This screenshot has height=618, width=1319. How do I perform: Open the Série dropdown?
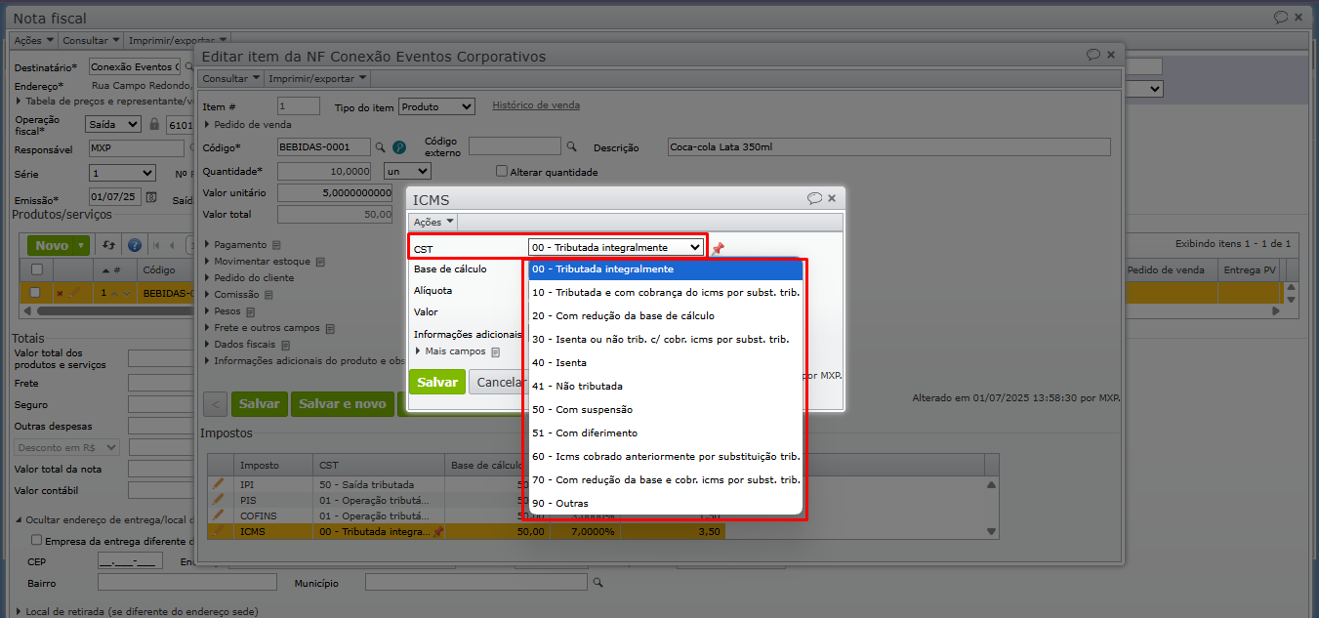pos(122,173)
